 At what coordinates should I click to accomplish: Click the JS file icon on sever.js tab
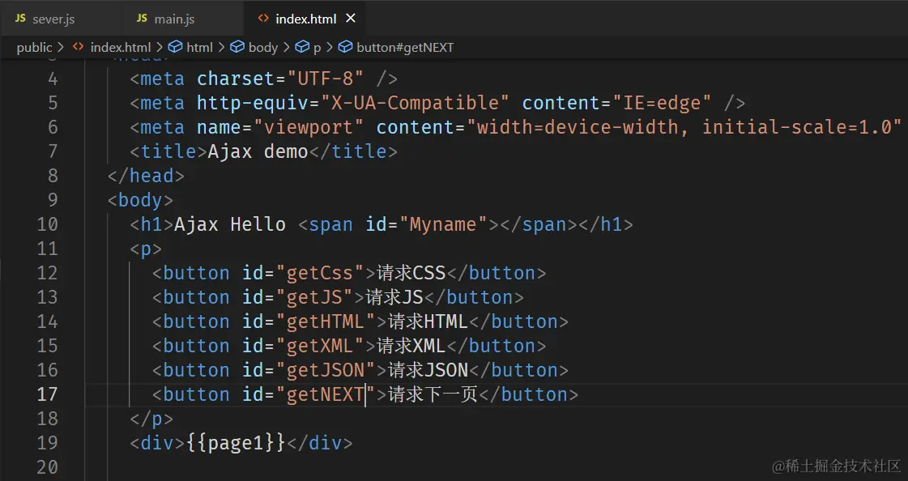pyautogui.click(x=20, y=19)
